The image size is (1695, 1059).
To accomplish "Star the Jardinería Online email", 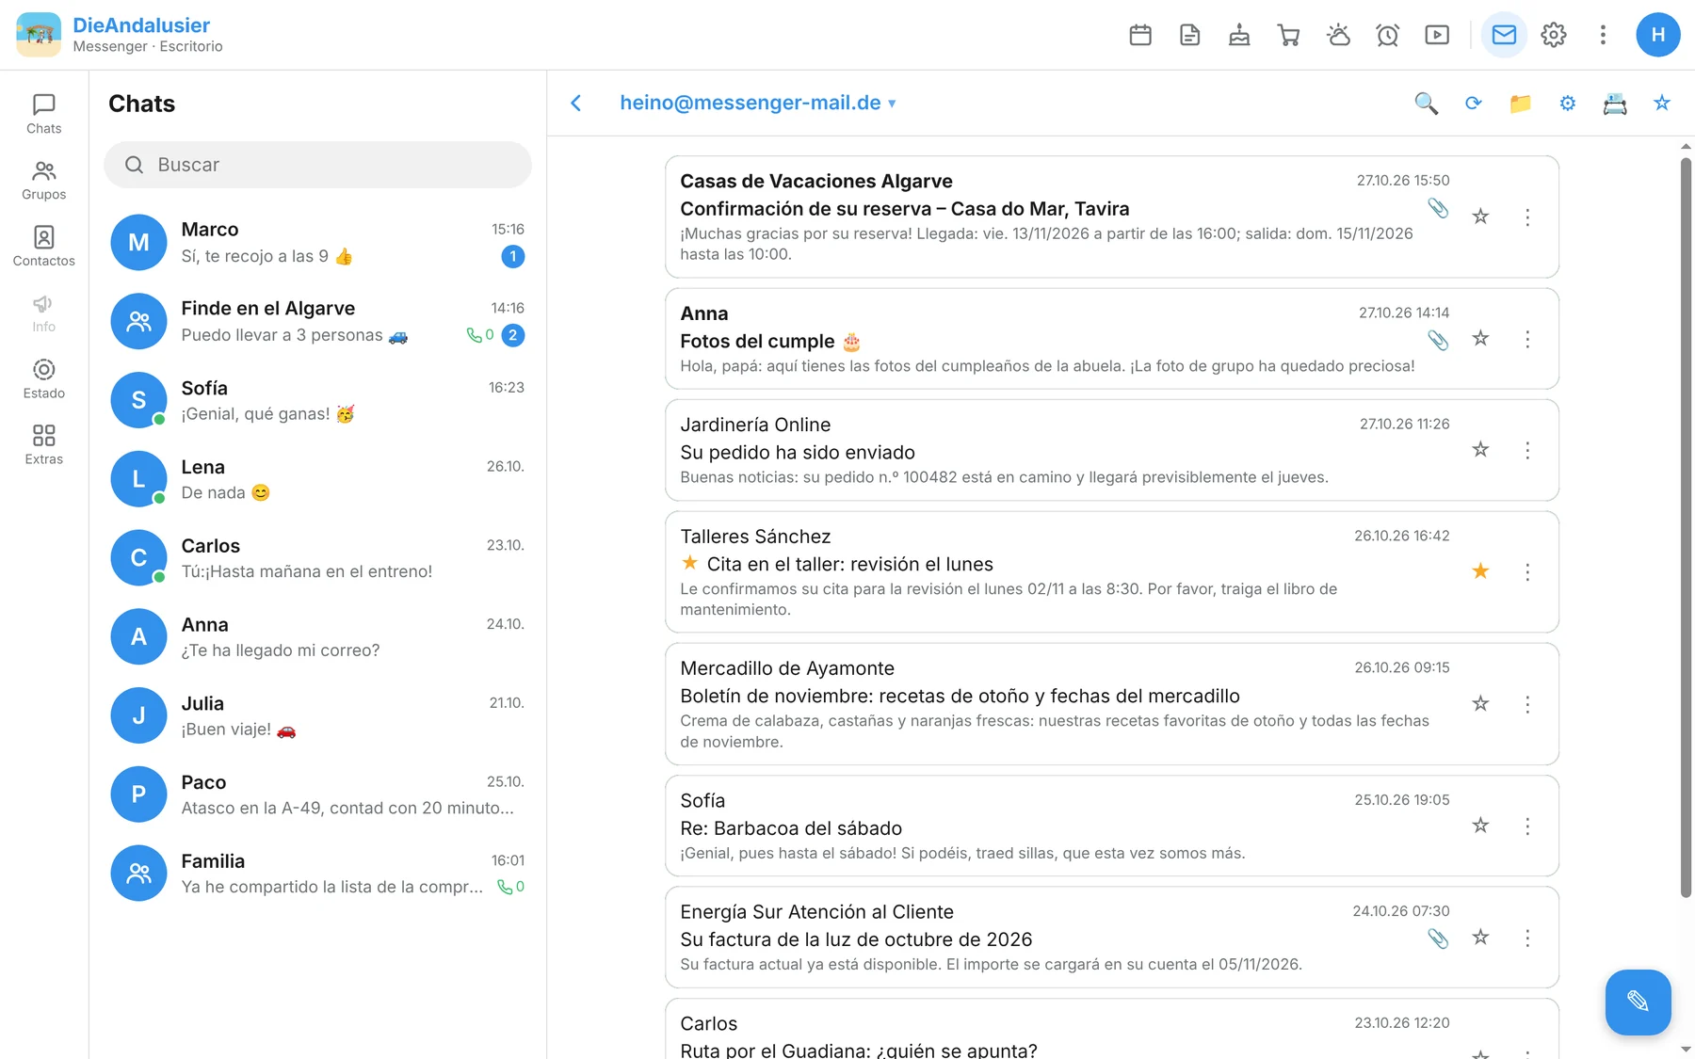I will pyautogui.click(x=1480, y=450).
